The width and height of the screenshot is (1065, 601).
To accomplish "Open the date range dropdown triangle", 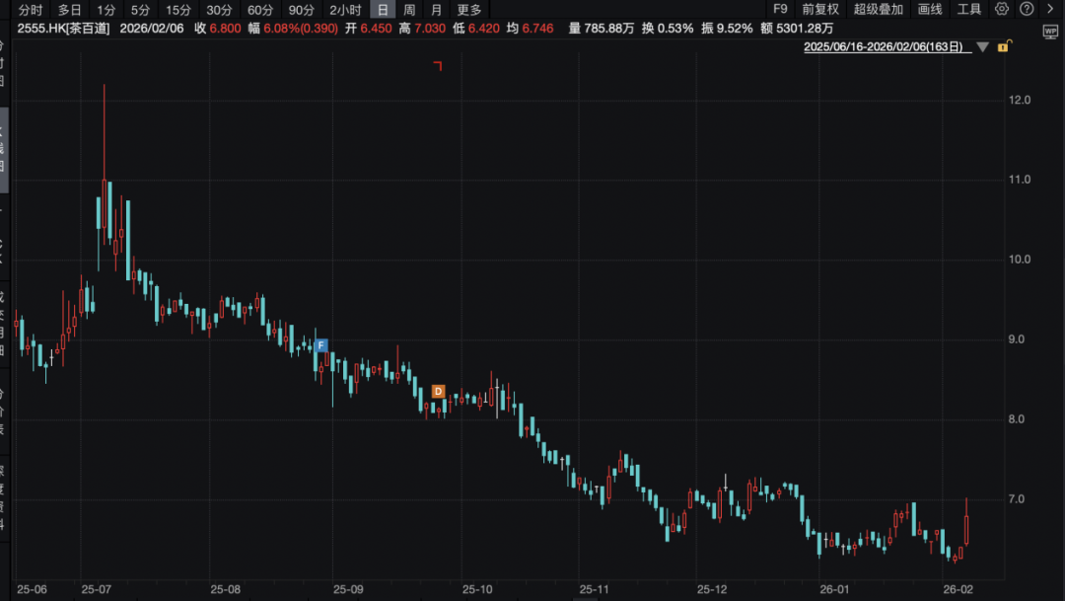I will click(x=982, y=47).
